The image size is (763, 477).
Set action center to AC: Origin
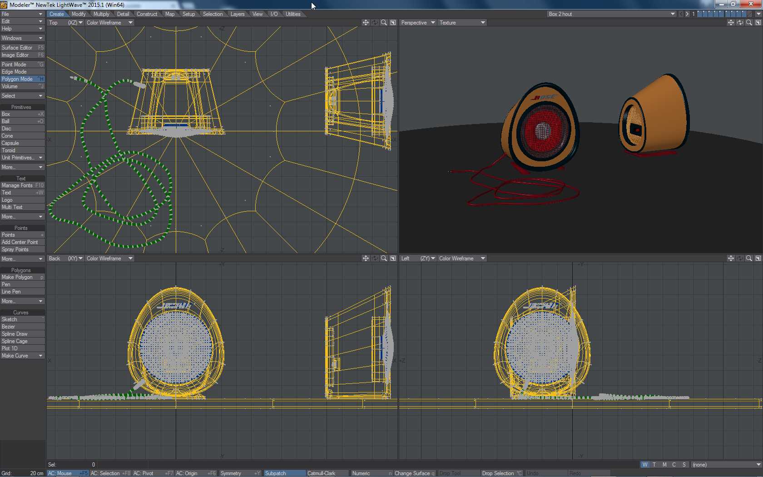click(196, 473)
